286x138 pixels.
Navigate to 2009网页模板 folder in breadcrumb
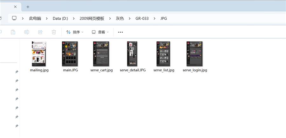tap(92, 18)
